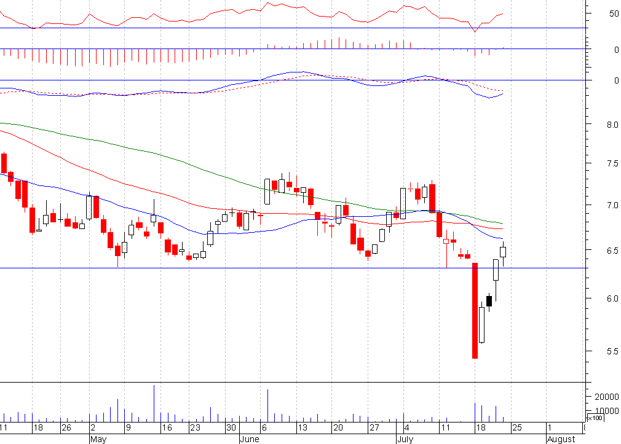Click the tall red candlestick falling to 5.5
Image resolution: width=621 pixels, height=444 pixels.
(x=475, y=311)
